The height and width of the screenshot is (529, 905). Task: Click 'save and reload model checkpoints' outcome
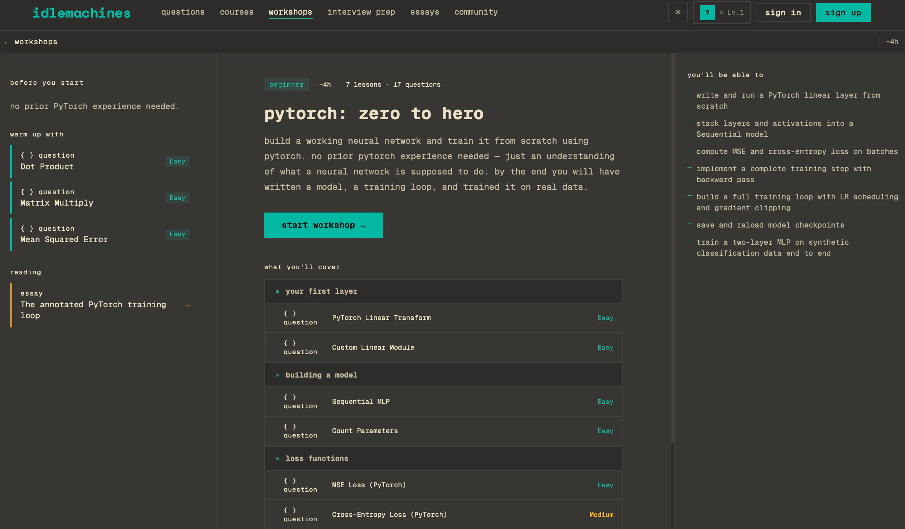pyautogui.click(x=770, y=225)
